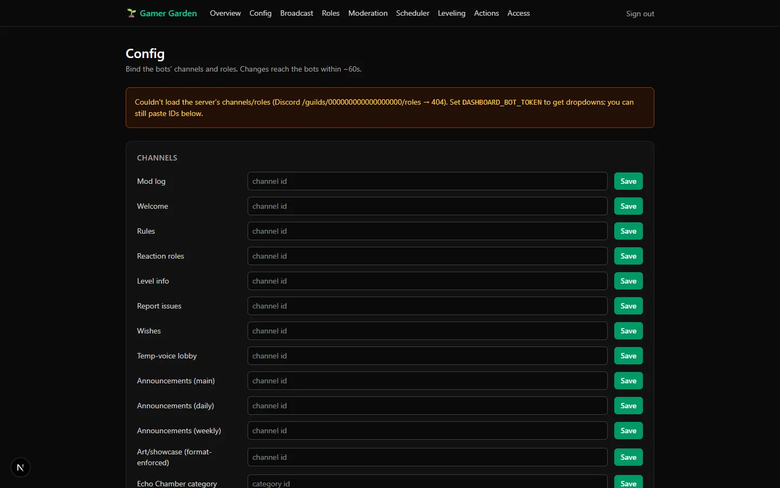Click the Echo Chamber category id input

click(x=427, y=482)
